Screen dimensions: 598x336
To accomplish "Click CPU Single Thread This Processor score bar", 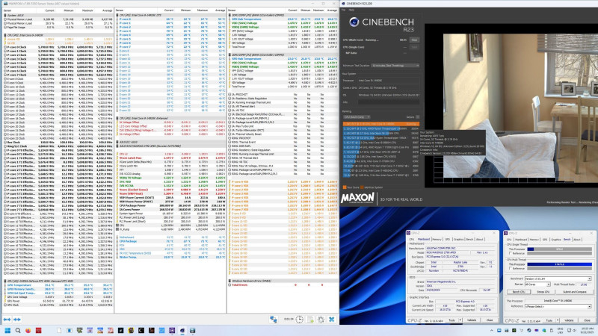I will tap(559, 249).
